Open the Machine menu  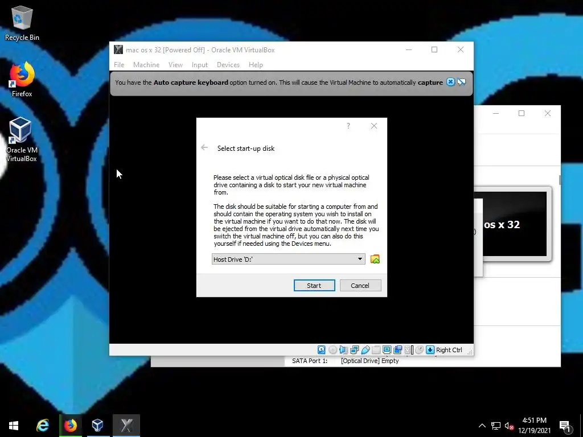point(146,65)
